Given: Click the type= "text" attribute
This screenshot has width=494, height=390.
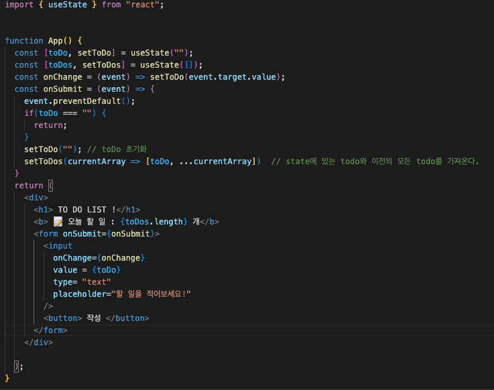Looking at the screenshot, I should pos(82,282).
